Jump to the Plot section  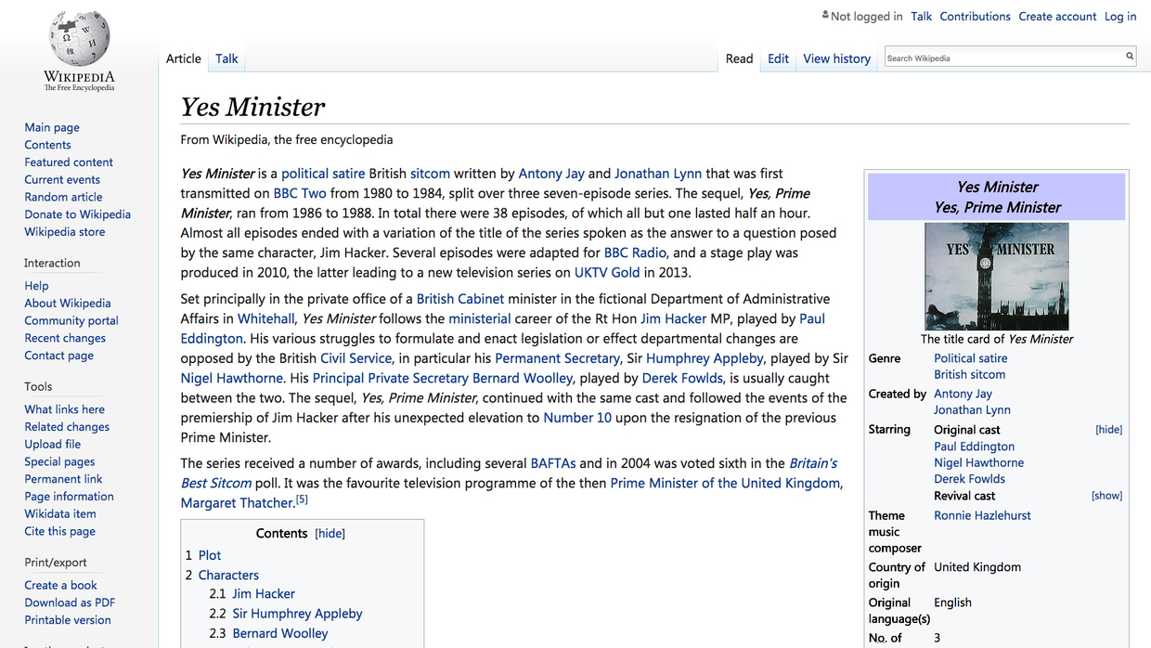tap(210, 555)
